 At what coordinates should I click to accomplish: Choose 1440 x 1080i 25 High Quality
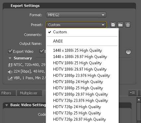(82, 50)
